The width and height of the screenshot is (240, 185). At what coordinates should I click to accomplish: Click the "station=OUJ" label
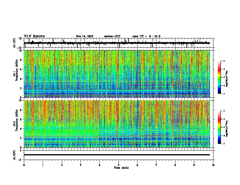(112, 36)
